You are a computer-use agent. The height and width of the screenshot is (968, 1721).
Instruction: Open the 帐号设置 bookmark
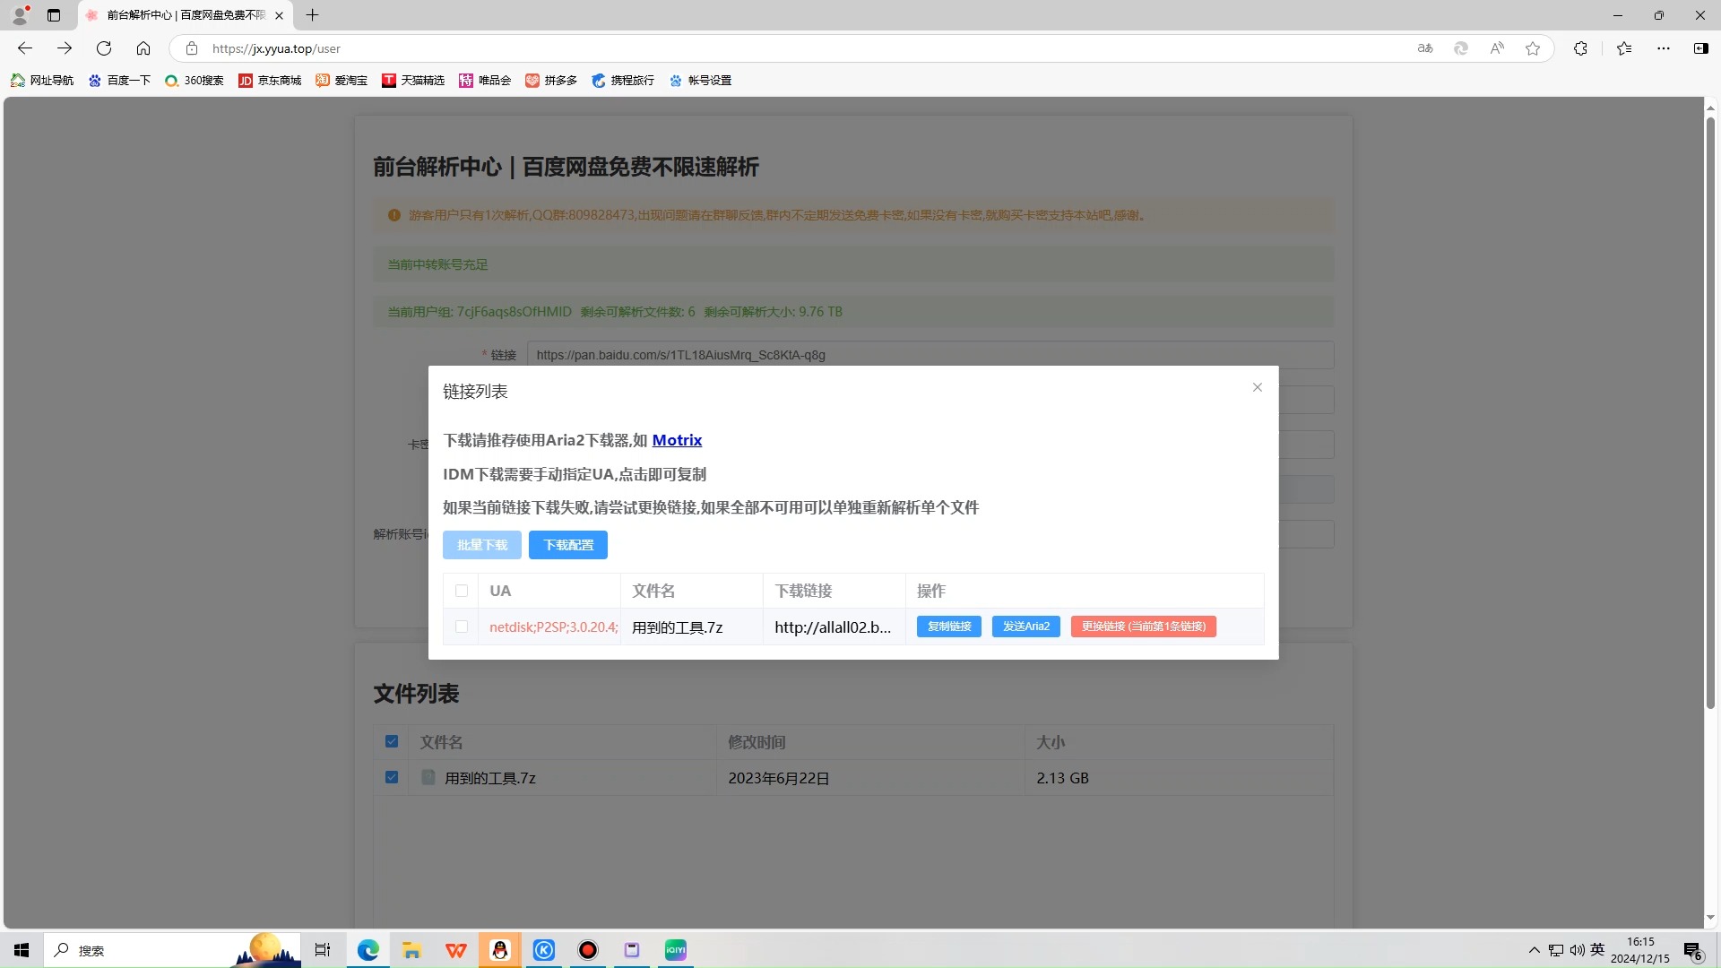[x=700, y=81]
